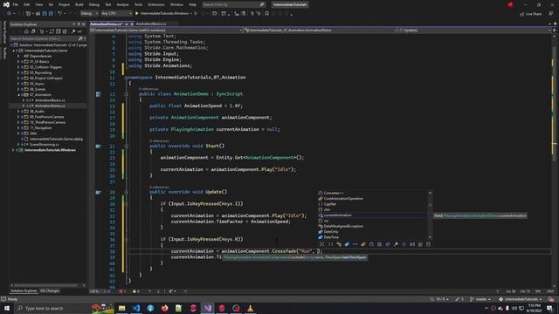The height and width of the screenshot is (314, 559).
Task: Open the Any CPU platform dropdown
Action: pos(116,14)
